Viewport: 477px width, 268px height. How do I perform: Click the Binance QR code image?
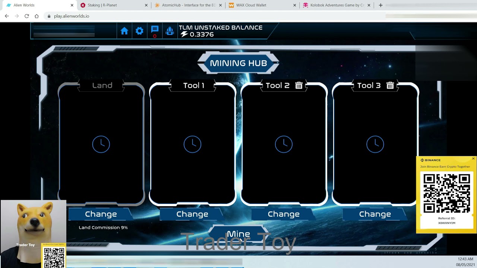click(x=446, y=193)
